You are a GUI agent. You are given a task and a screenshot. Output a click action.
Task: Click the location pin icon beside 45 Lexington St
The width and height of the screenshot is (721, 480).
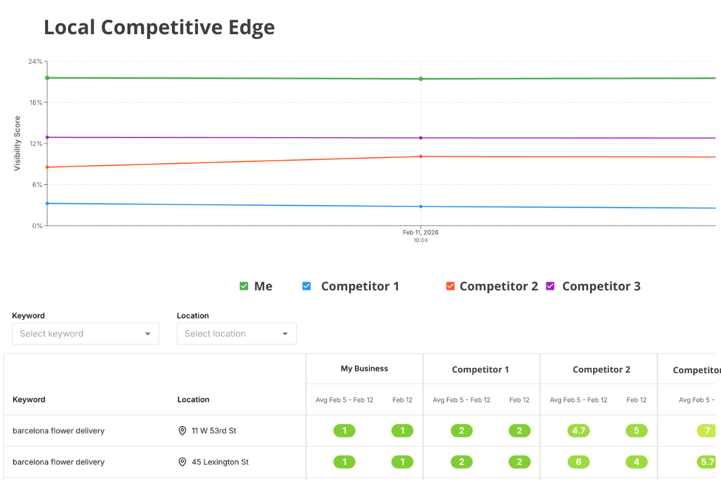click(x=182, y=462)
